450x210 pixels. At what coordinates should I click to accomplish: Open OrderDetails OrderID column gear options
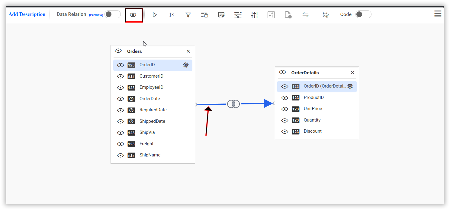point(350,86)
